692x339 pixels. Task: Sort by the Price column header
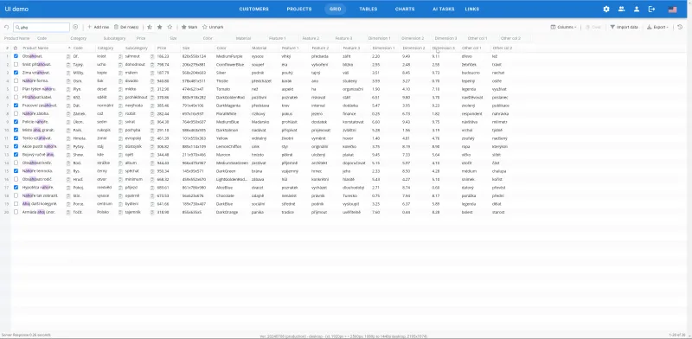162,48
